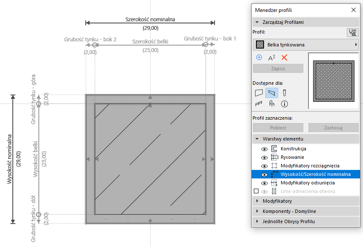The image size is (363, 247).
Task: Enable profile for columns icon
Action: coord(284,93)
